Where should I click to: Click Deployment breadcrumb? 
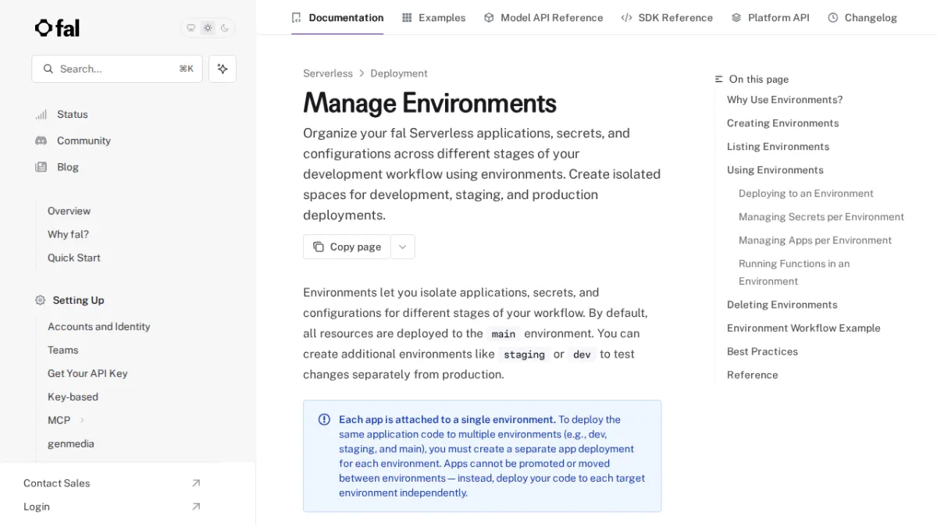tap(399, 73)
